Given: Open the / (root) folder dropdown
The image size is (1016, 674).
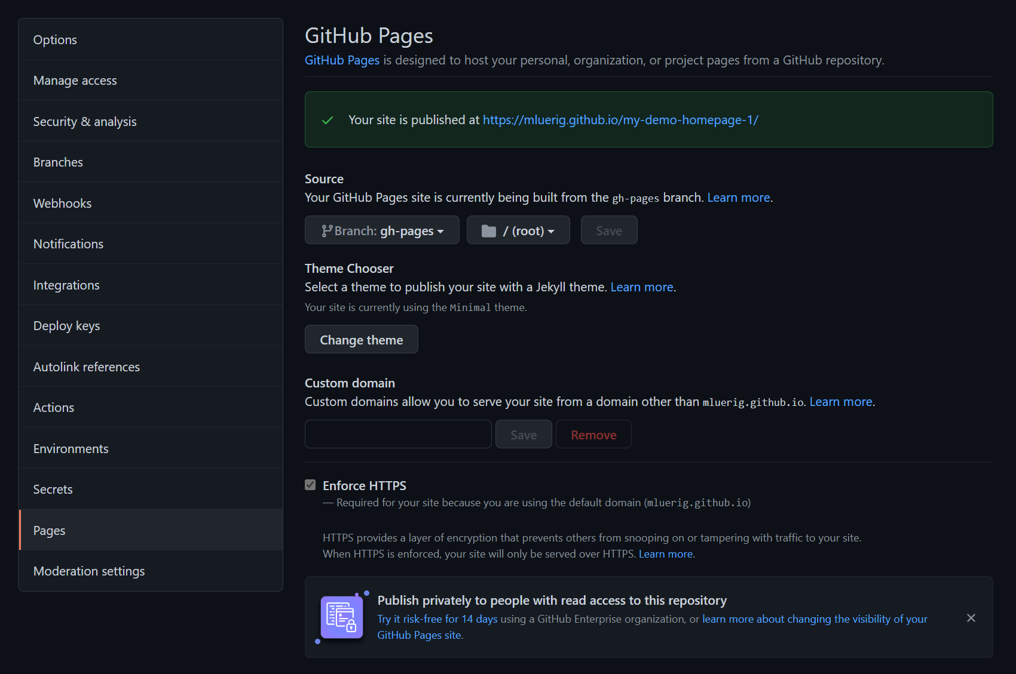Looking at the screenshot, I should coord(518,230).
